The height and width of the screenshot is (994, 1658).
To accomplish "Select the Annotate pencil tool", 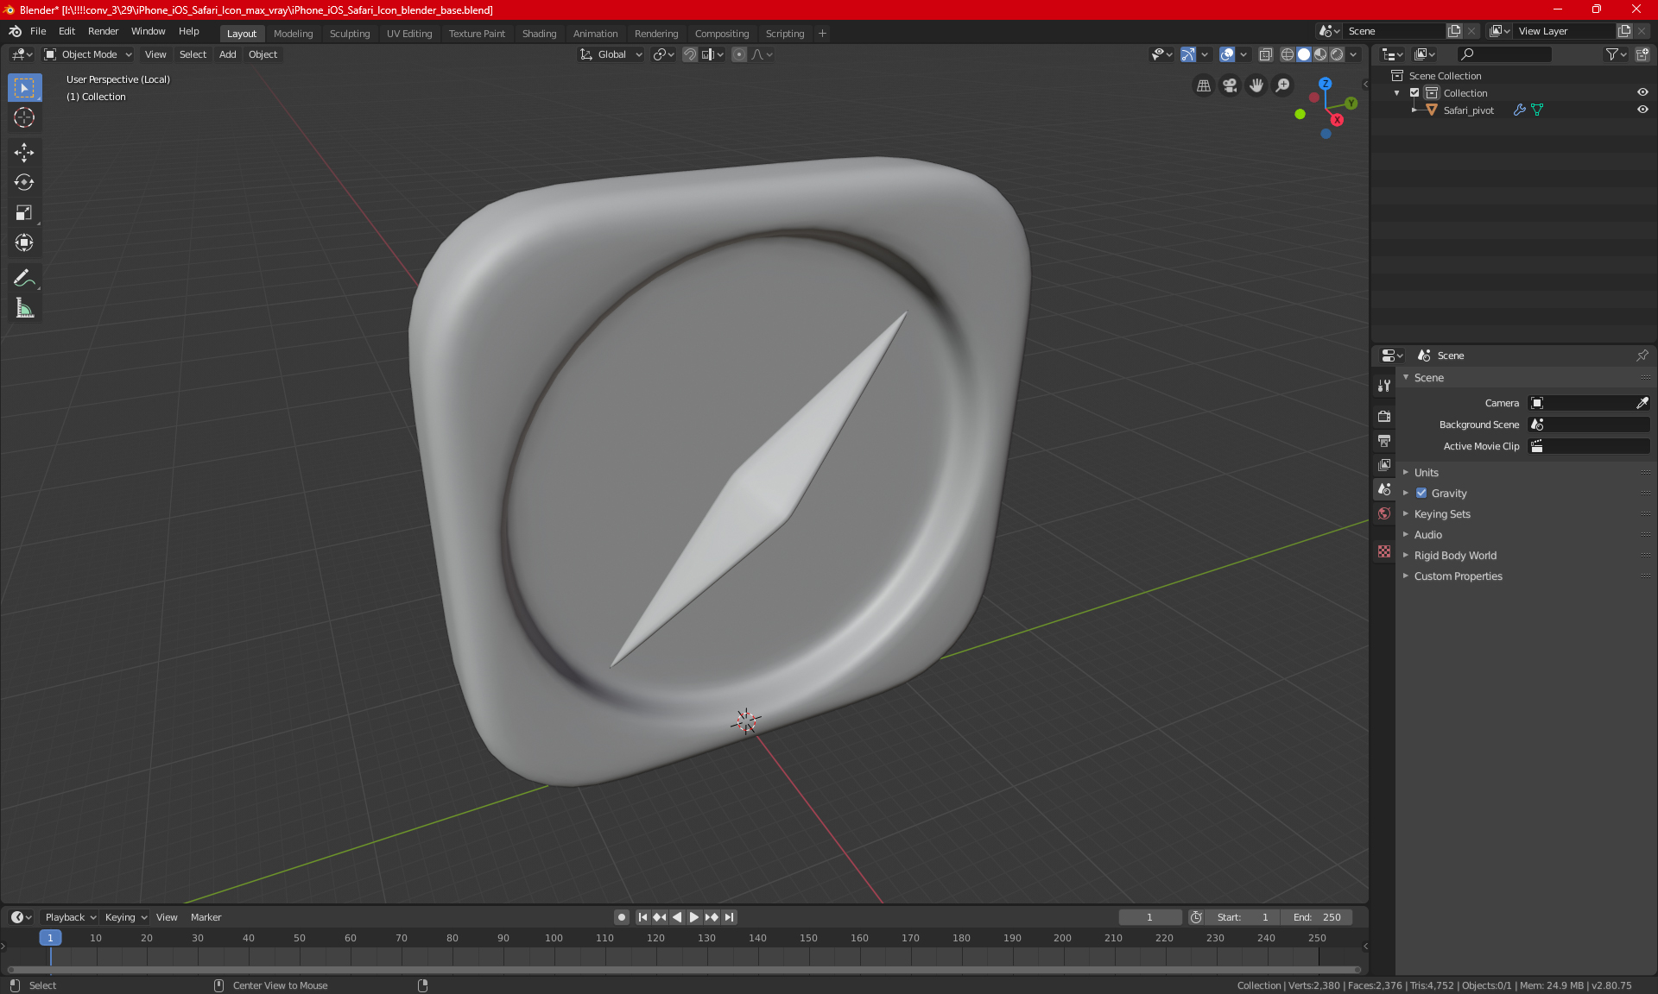I will click(x=24, y=278).
